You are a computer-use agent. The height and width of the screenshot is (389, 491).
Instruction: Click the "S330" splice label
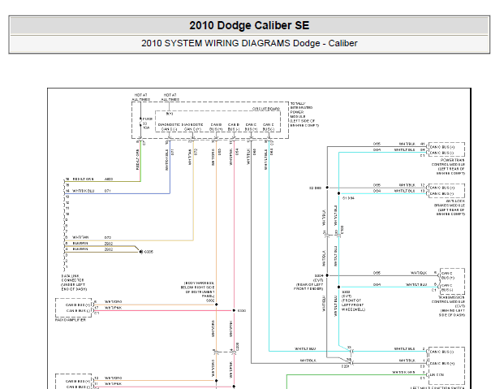(242, 311)
